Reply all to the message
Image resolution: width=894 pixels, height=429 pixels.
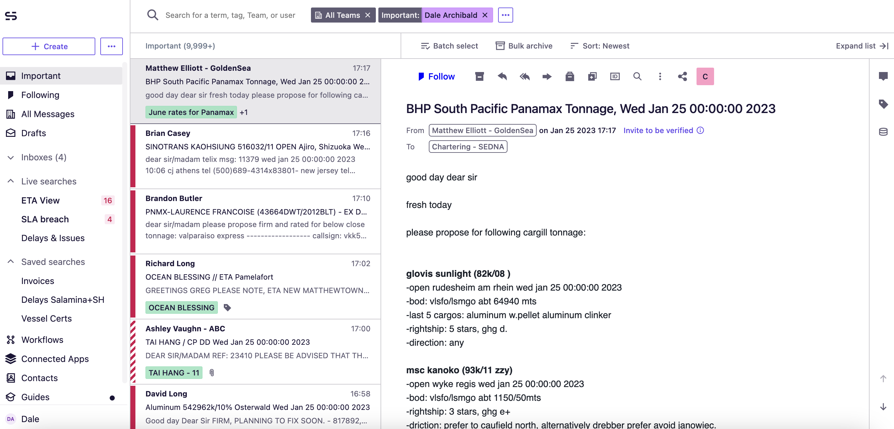coord(524,76)
